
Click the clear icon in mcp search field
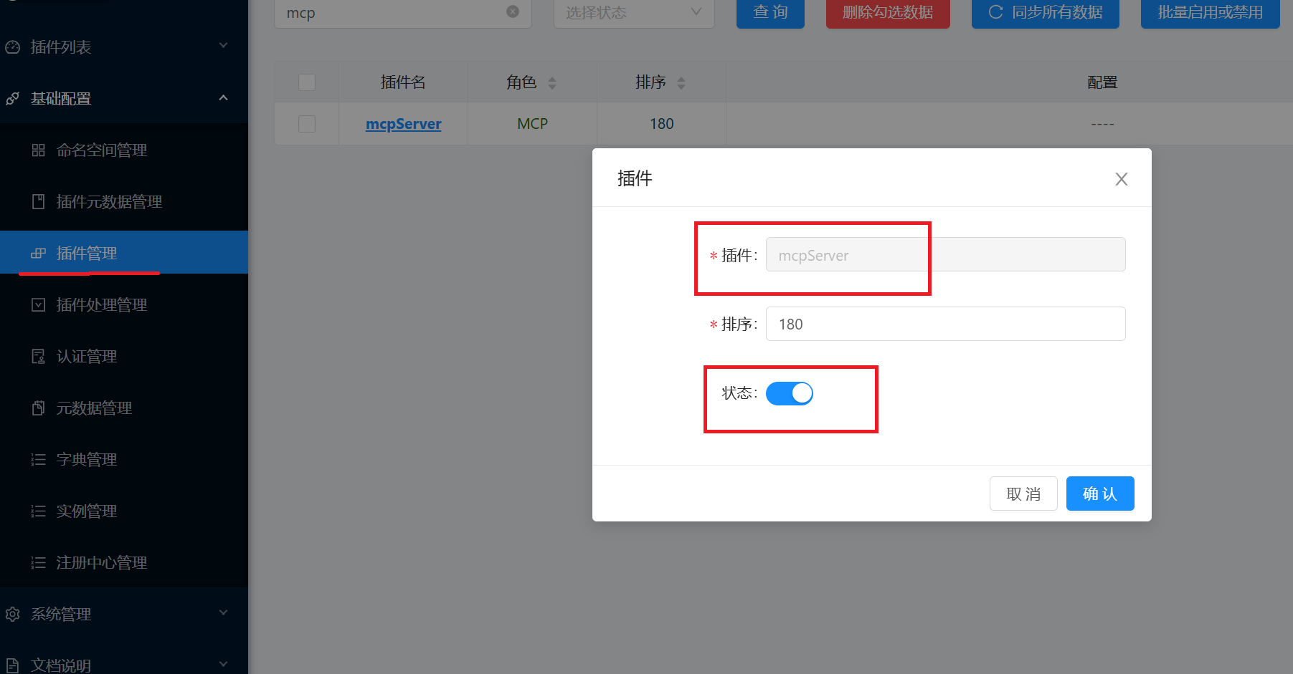[513, 11]
